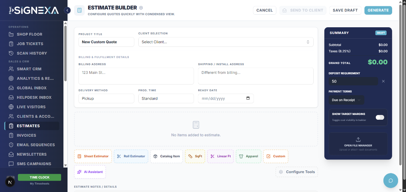Image resolution: width=406 pixels, height=192 pixels.
Task: Add an Apparel item to the estimate
Action: 248,156
